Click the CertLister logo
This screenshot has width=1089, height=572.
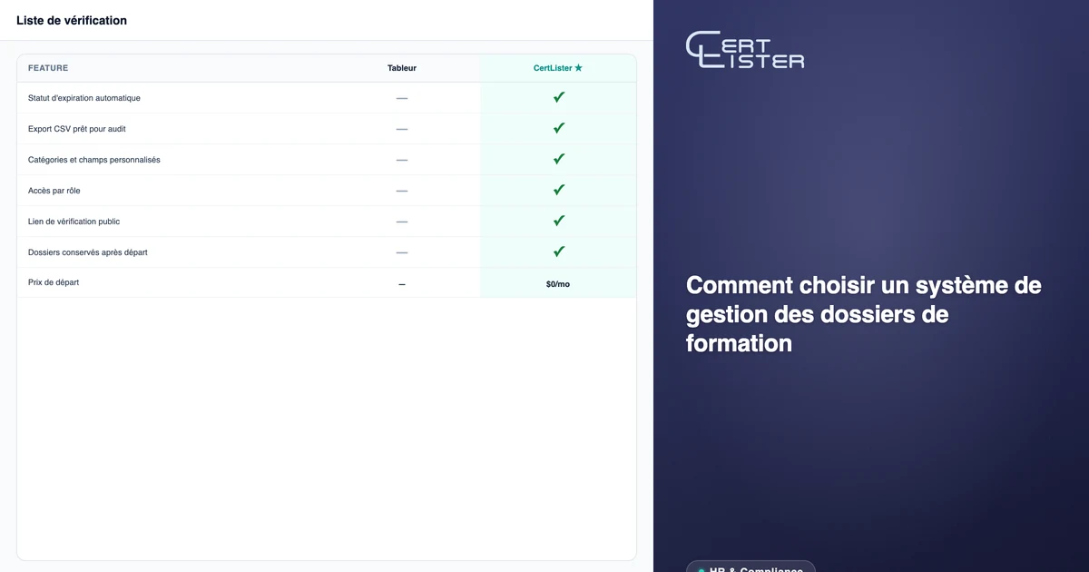[745, 50]
